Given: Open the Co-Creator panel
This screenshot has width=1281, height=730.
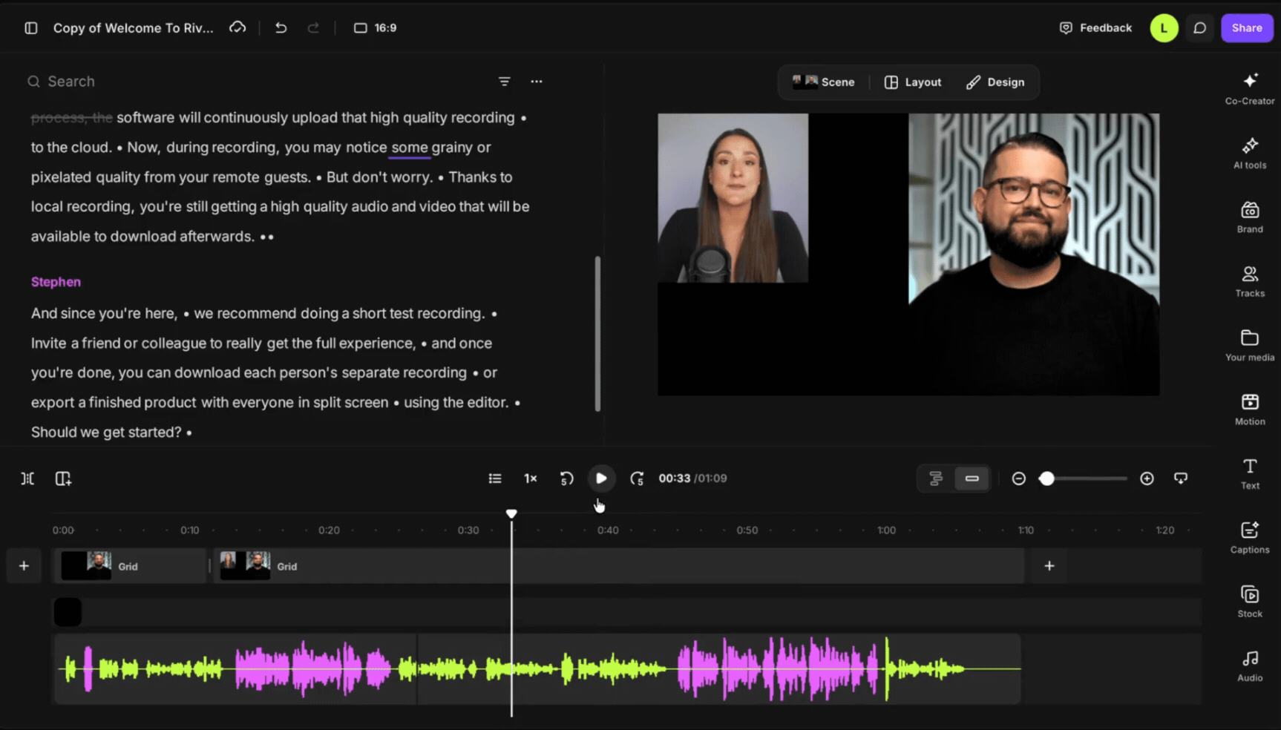Looking at the screenshot, I should pos(1250,89).
